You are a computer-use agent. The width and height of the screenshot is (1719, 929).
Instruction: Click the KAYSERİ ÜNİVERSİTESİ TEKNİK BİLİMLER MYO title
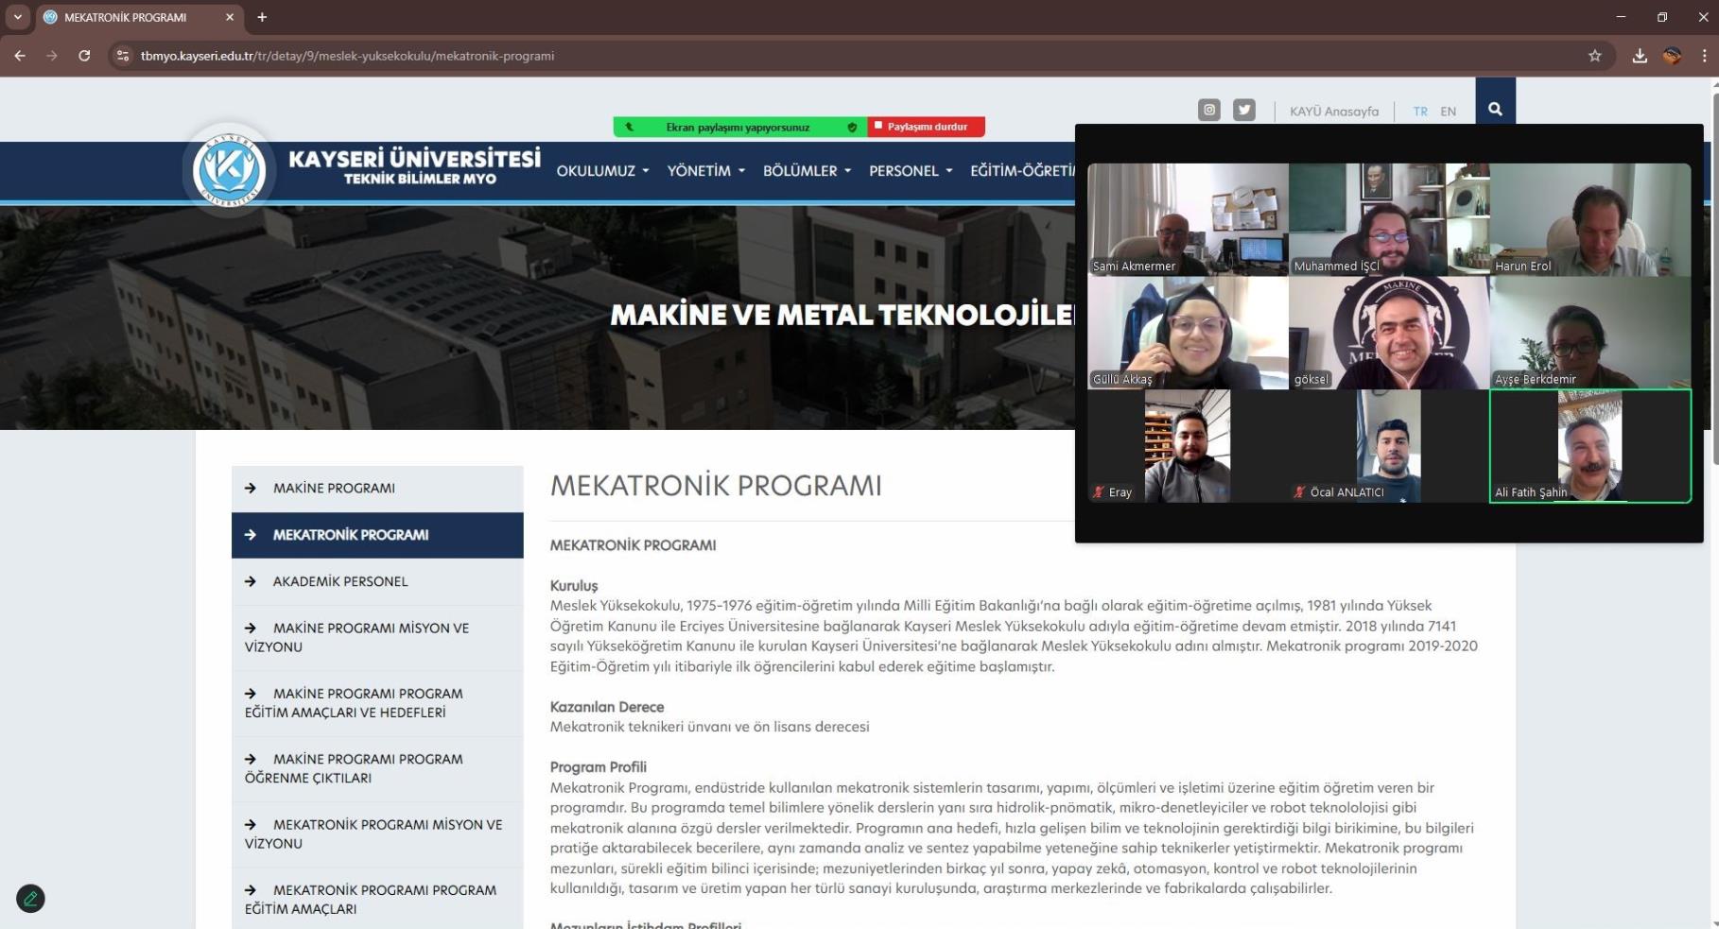coord(414,166)
